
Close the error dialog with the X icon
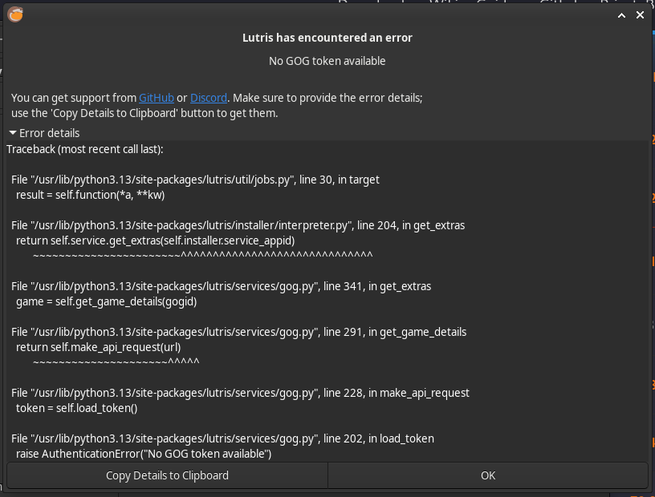[640, 15]
